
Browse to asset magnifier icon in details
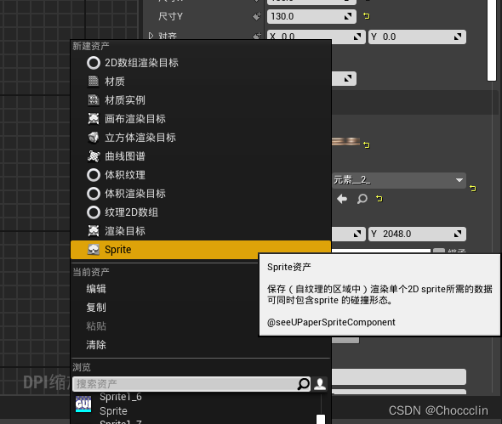coord(362,199)
